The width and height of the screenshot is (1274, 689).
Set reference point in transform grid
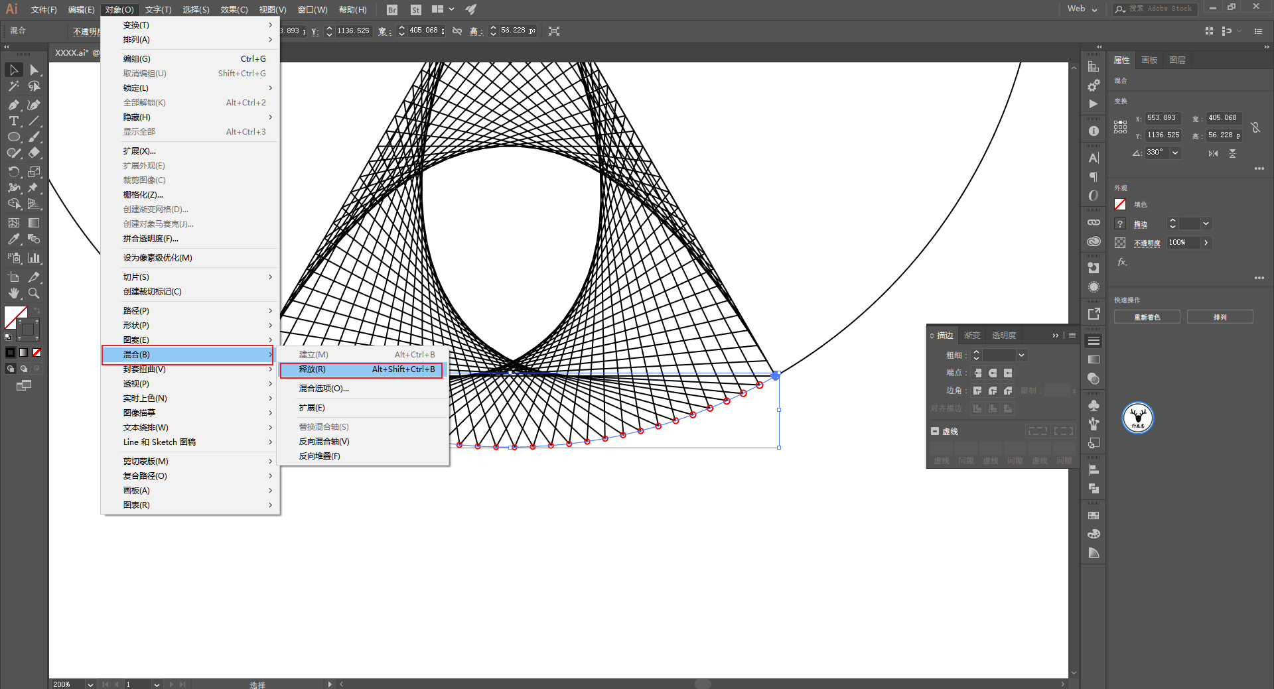[1120, 127]
